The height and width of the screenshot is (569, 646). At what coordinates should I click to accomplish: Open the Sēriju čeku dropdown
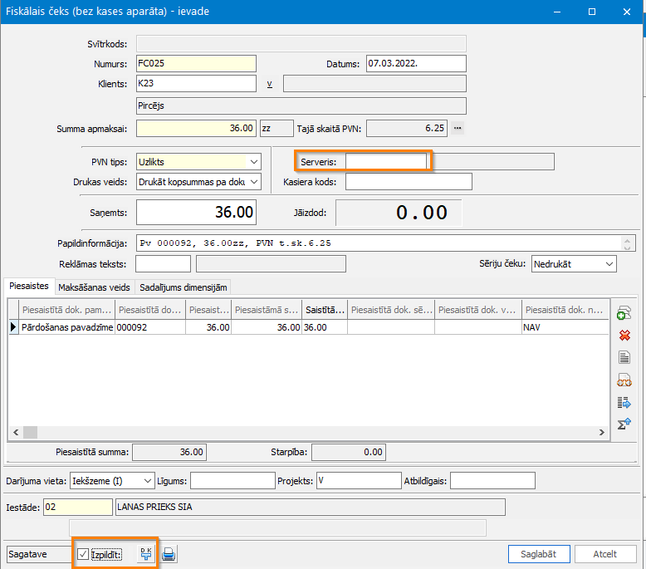click(x=609, y=264)
